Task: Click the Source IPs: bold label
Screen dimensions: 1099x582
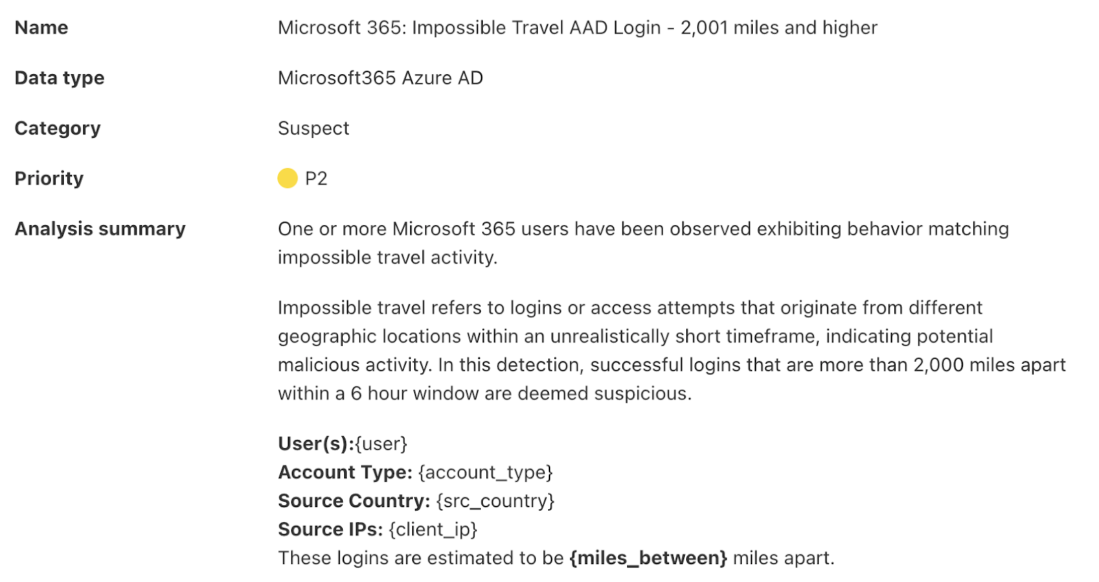Action: 330,529
